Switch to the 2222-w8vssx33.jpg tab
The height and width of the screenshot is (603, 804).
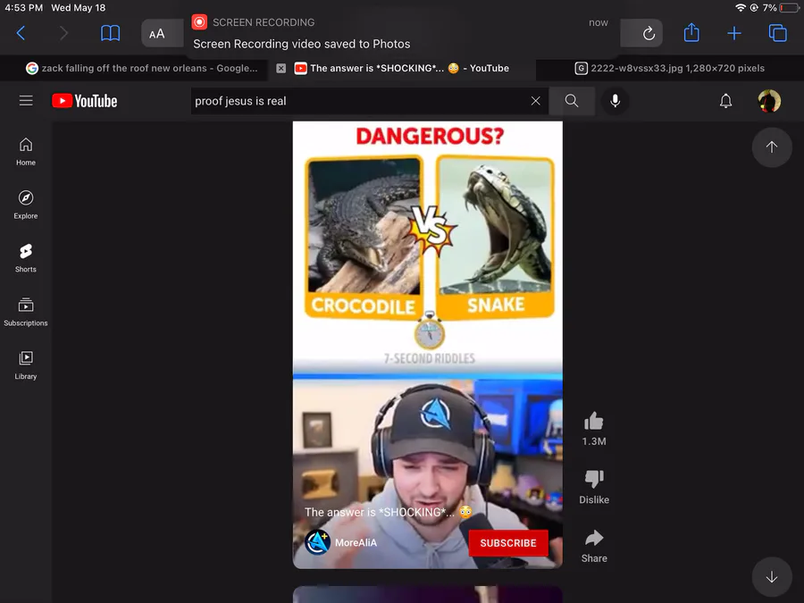click(670, 68)
